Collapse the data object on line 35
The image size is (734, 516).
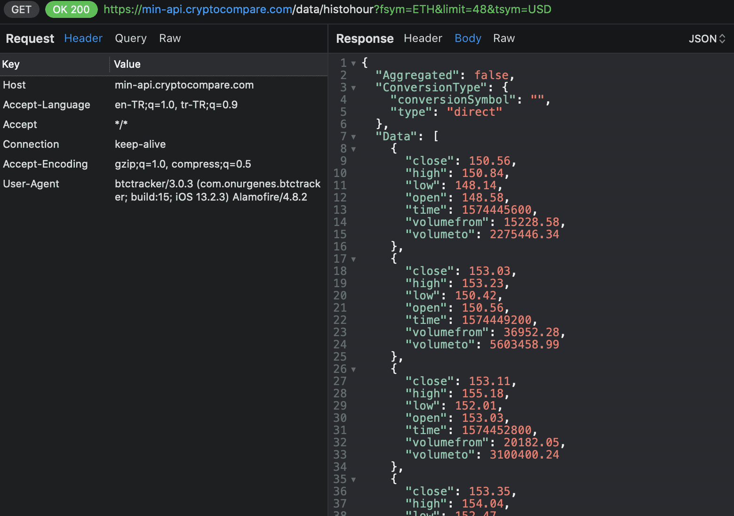(x=353, y=479)
